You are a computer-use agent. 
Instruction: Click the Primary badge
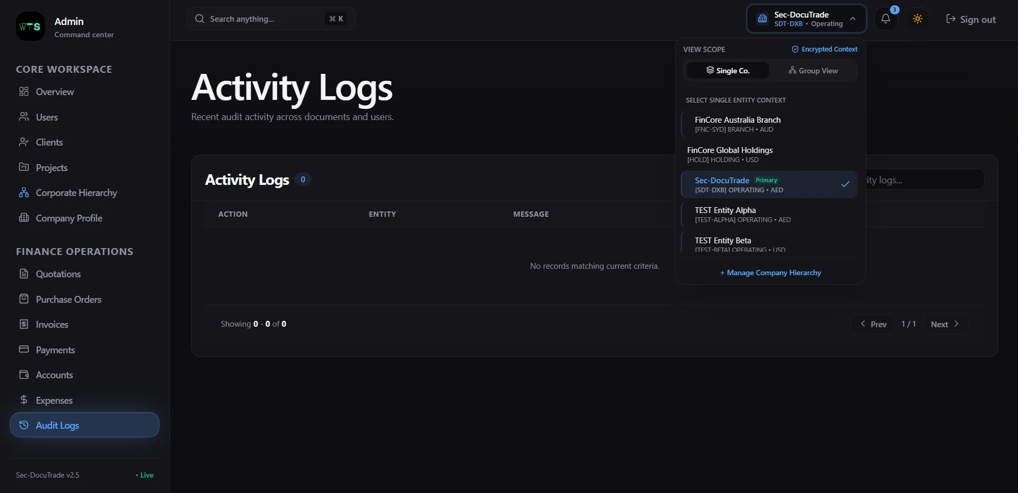pyautogui.click(x=766, y=181)
